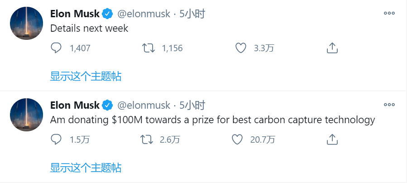407x183 pixels.
Task: Click @elonmusk handle on first tweet
Action: (144, 14)
